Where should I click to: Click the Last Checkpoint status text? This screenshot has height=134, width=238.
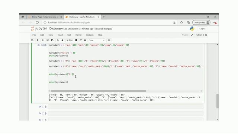(x=78, y=29)
